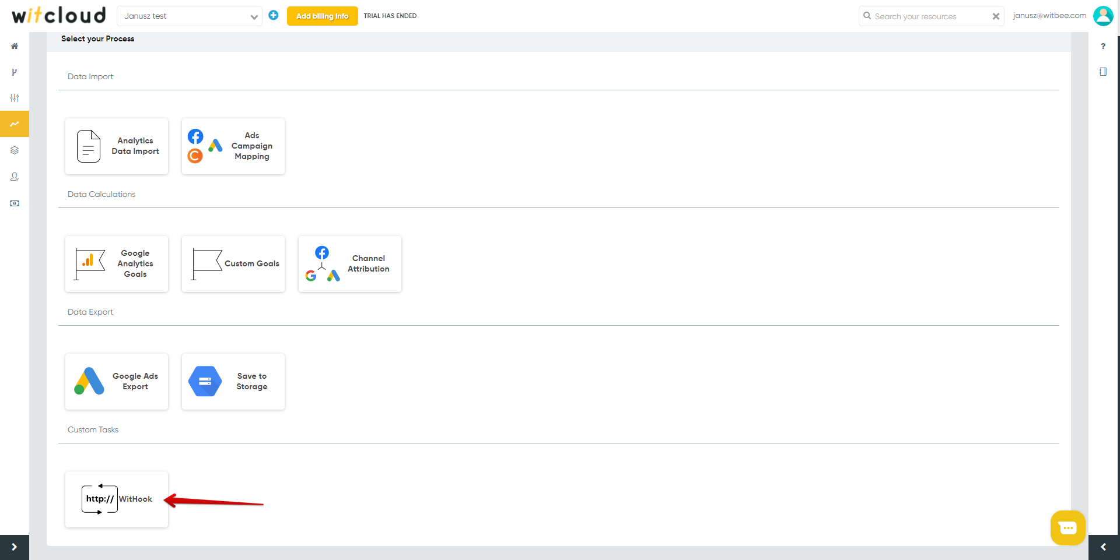Select the Save to Storage card
Screen dimensions: 1120x560
(233, 382)
